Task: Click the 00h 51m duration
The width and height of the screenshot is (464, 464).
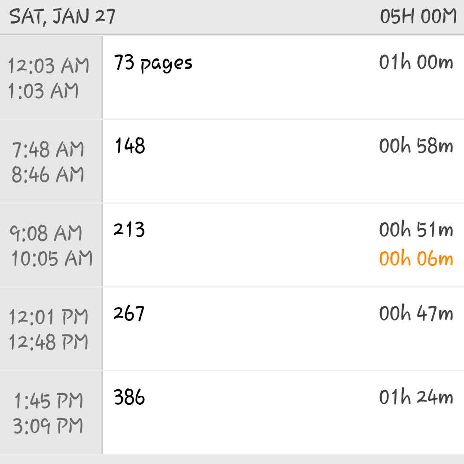Action: (416, 230)
